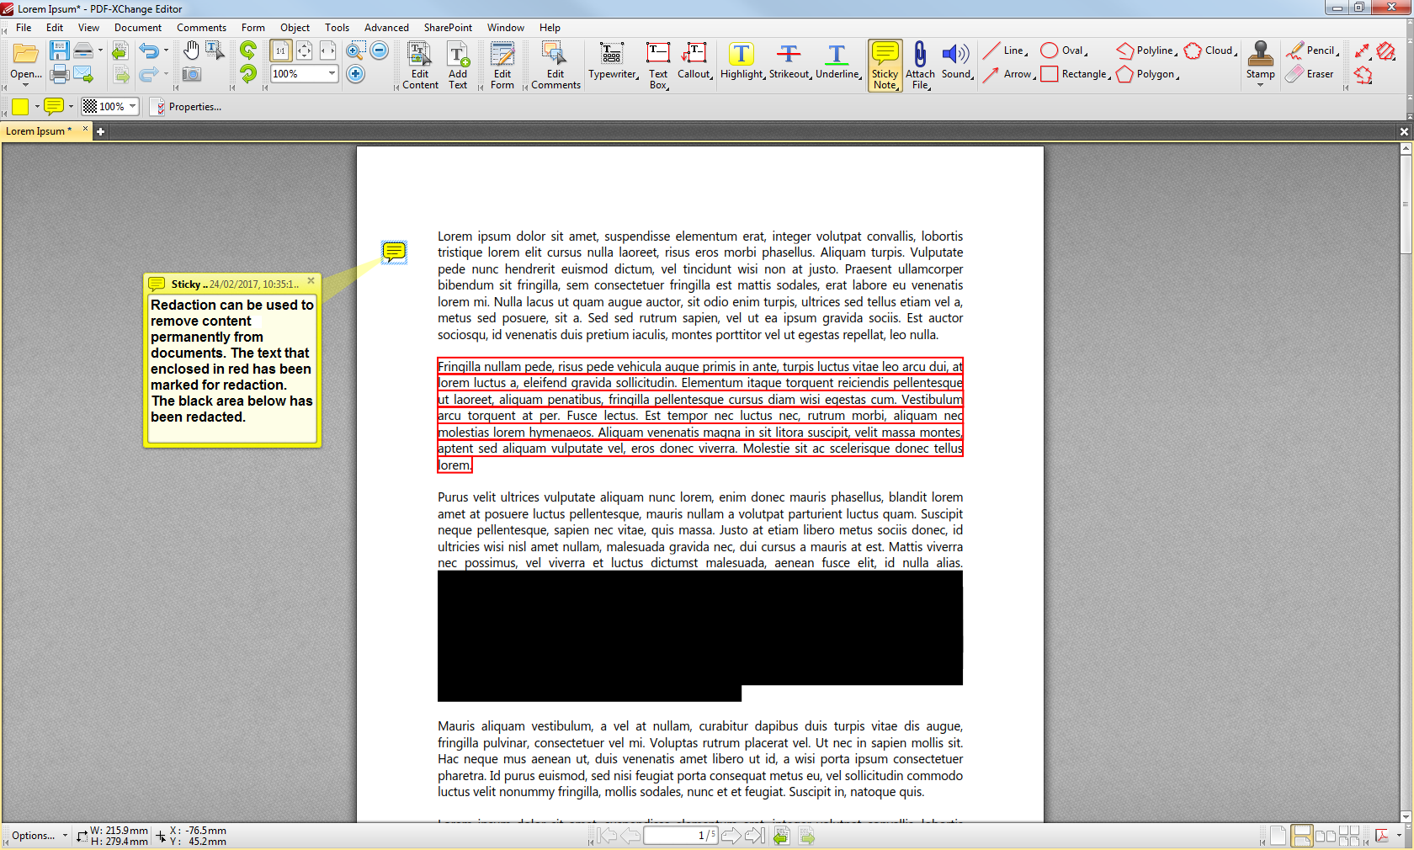Expand the fill color dropdown arrow
The image size is (1414, 850).
(37, 107)
